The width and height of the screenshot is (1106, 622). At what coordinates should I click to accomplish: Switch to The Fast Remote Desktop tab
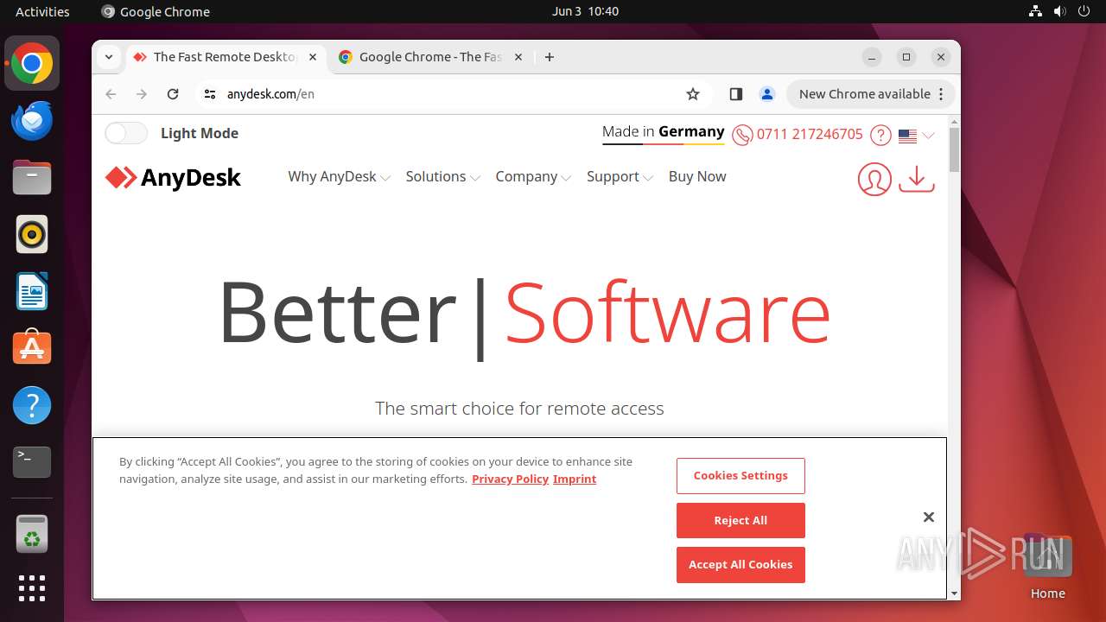pos(225,57)
